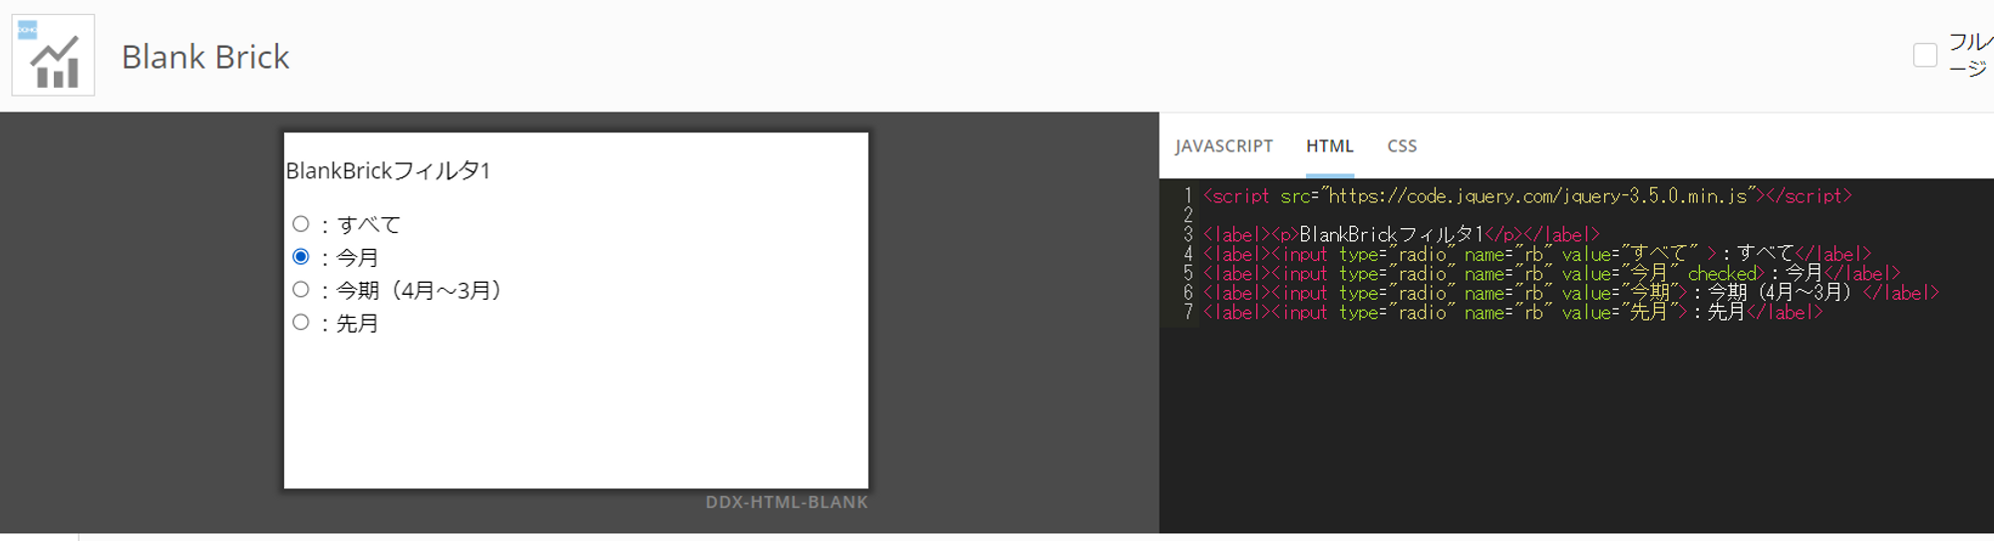Switch to the HTML tab
This screenshot has height=541, width=1994.
[1329, 145]
